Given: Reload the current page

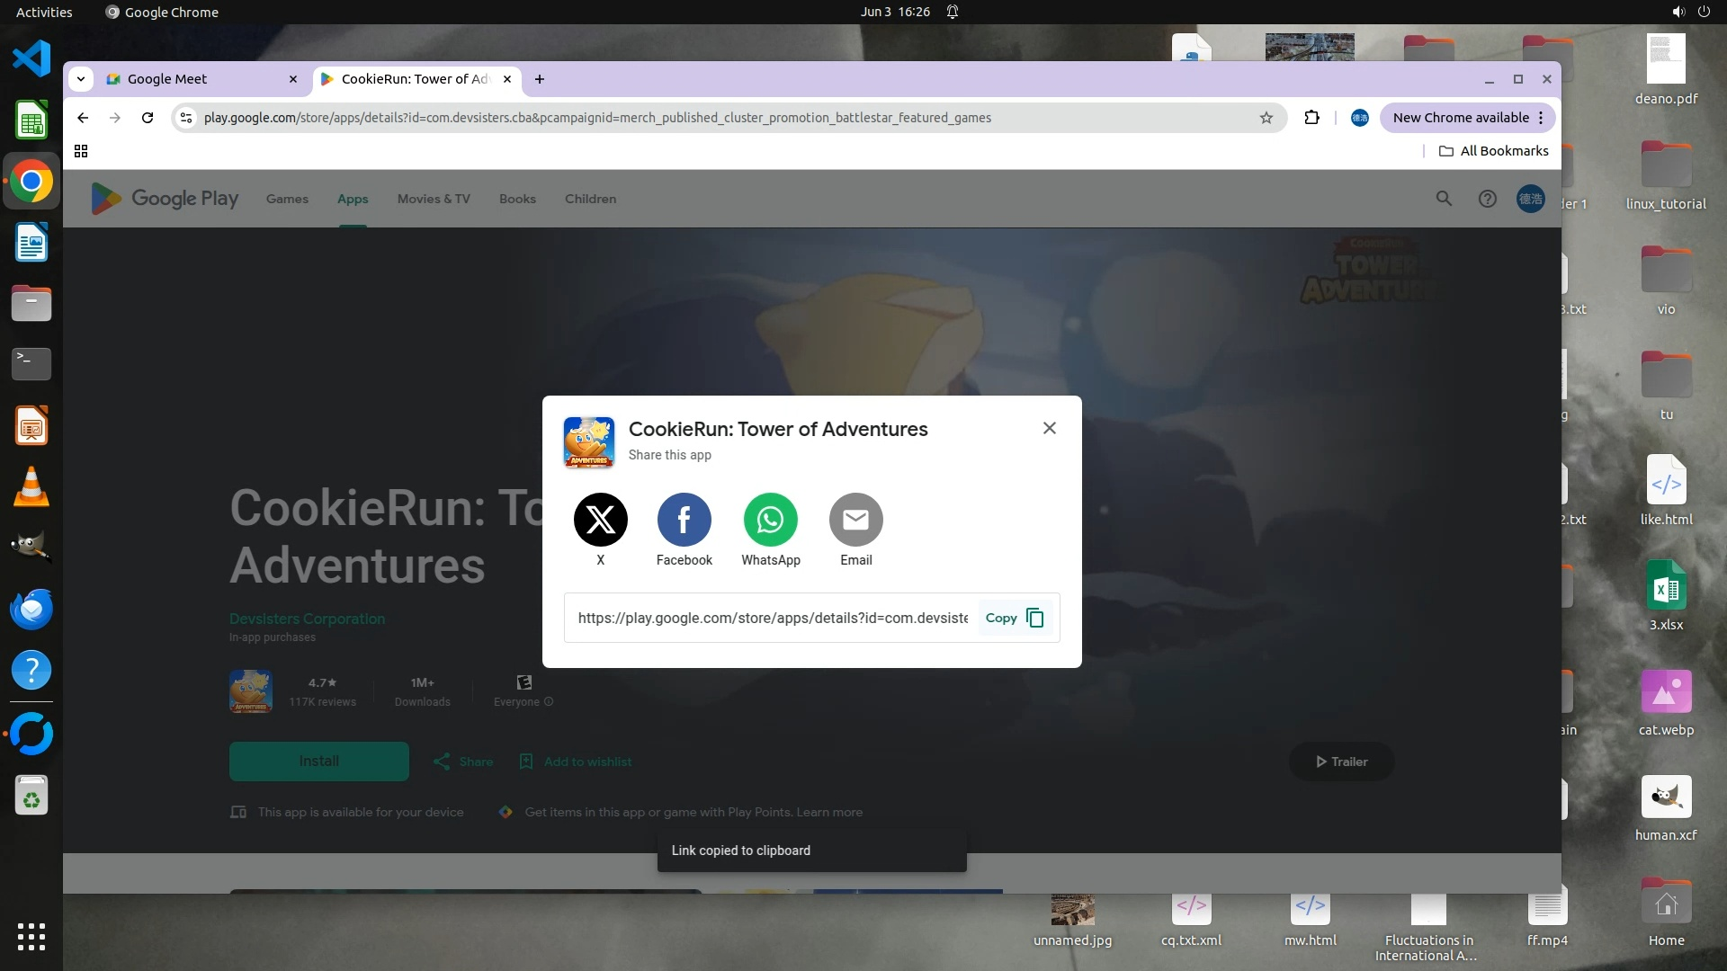Looking at the screenshot, I should point(148,118).
